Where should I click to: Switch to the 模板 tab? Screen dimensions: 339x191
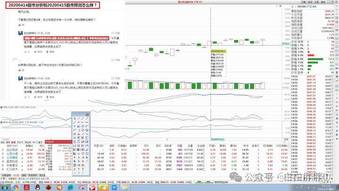click(8, 142)
